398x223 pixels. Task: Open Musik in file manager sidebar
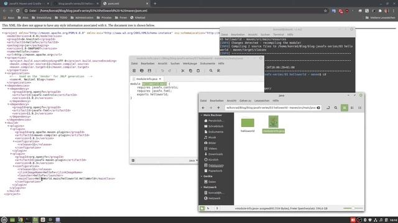(212, 138)
